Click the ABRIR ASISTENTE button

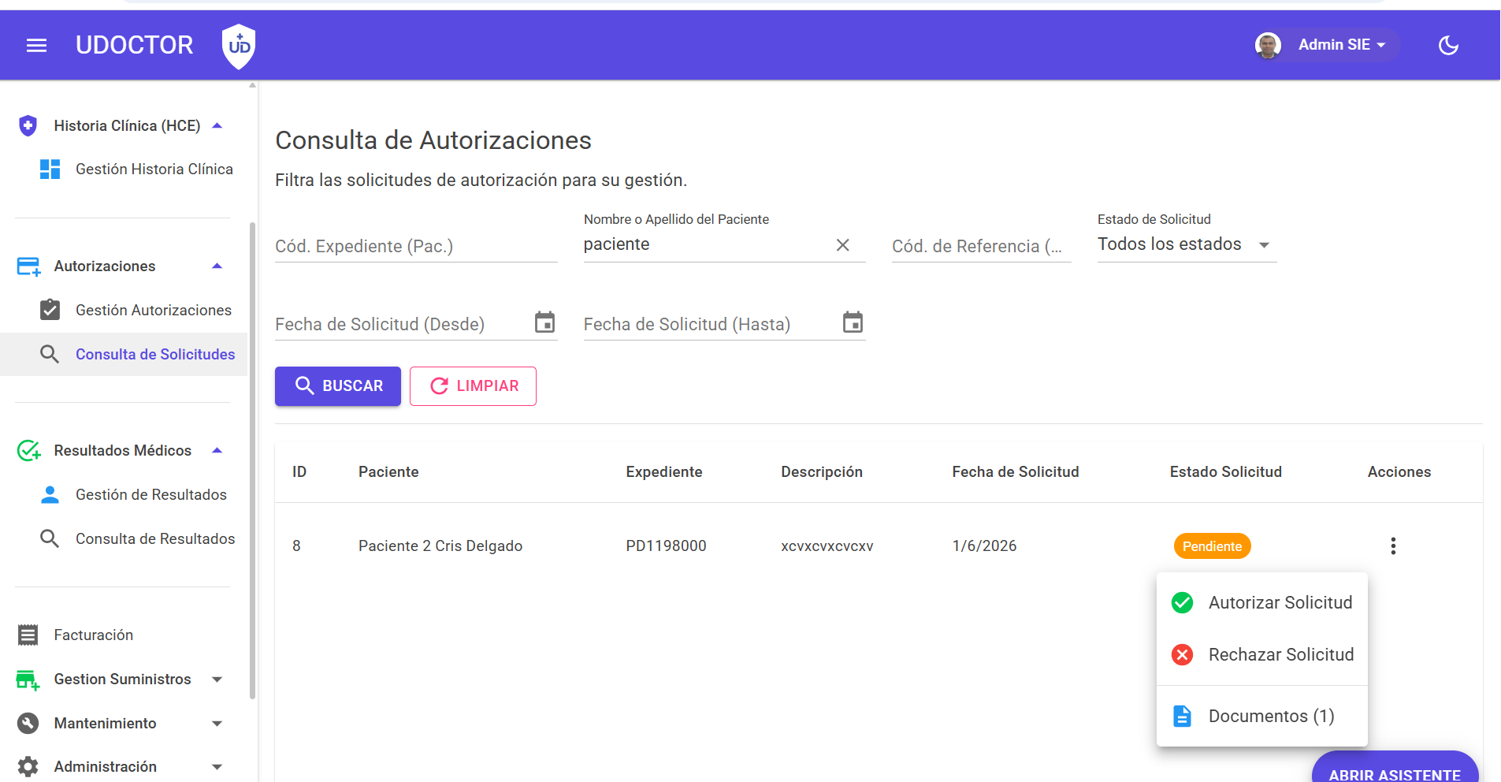pos(1395,768)
